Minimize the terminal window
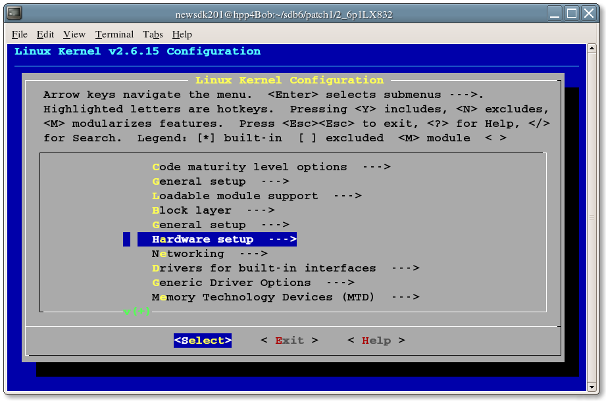This screenshot has width=606, height=401. 555,14
